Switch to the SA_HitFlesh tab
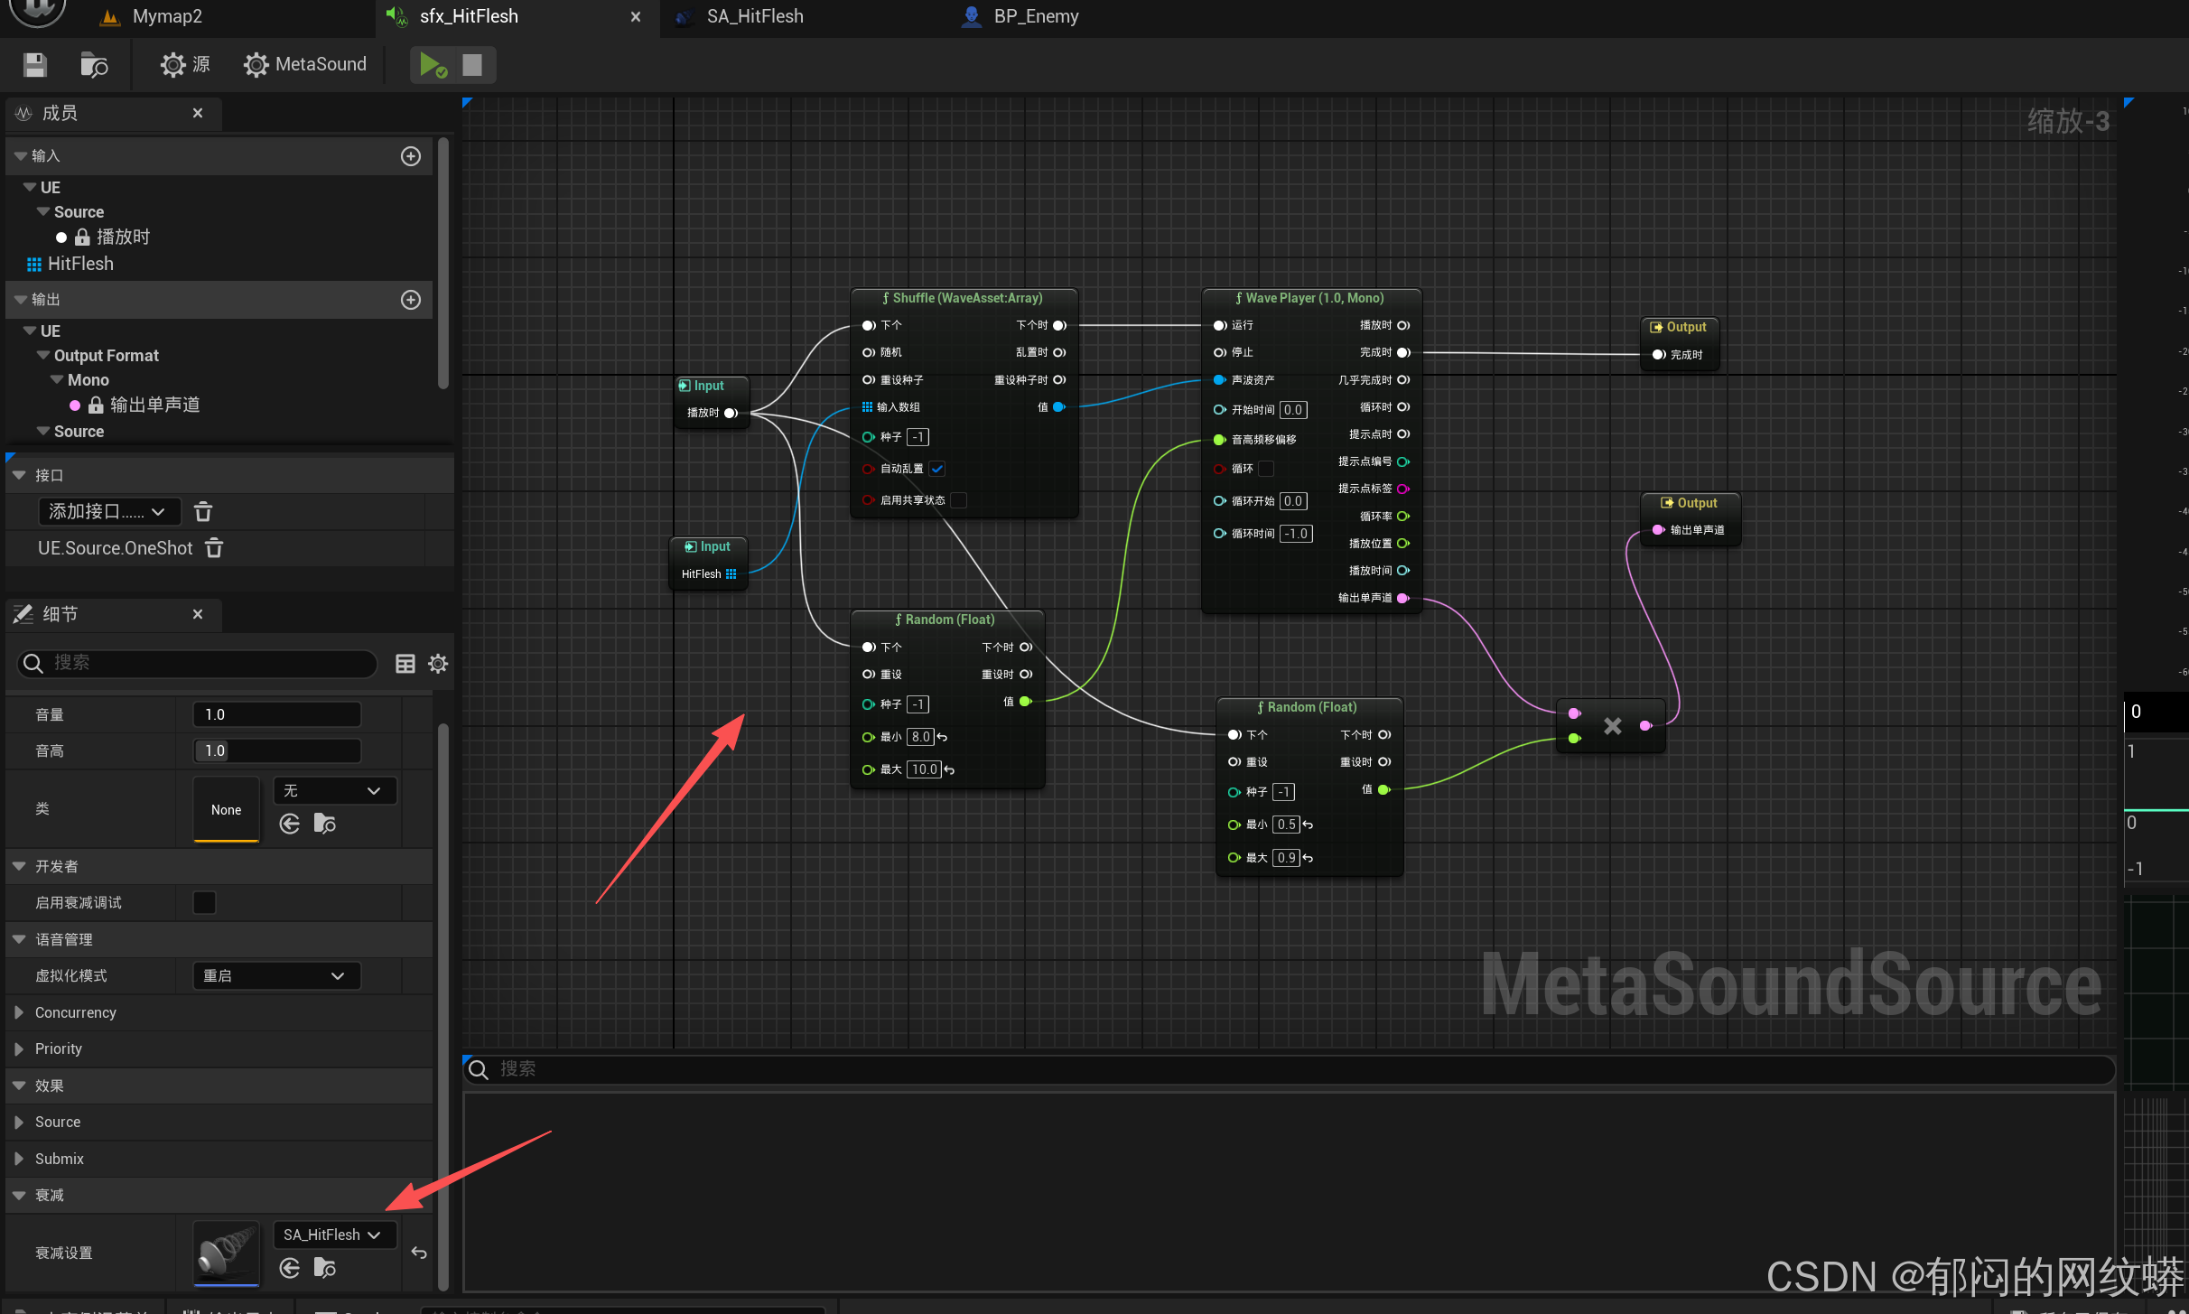Image resolution: width=2189 pixels, height=1314 pixels. 754,16
